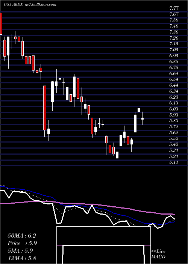Click the USA ARDX ns1.bullkhan.com header text
Viewport: 188px width, 264px height.
click(30, 5)
